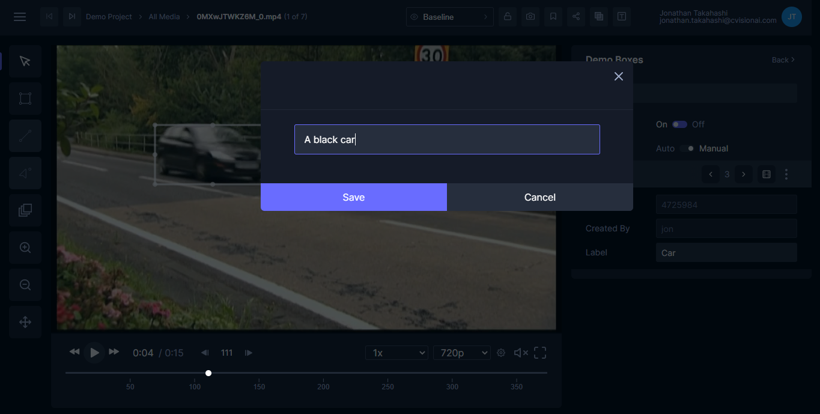This screenshot has width=820, height=414.
Task: Click the overlapping windows icon in header
Action: click(599, 17)
